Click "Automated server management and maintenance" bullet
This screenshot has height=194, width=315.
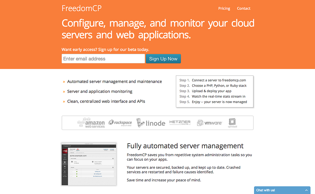(114, 81)
